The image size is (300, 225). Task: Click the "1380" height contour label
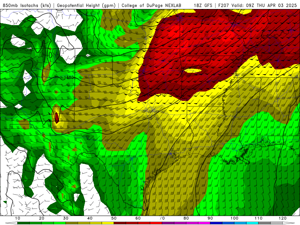69,78
